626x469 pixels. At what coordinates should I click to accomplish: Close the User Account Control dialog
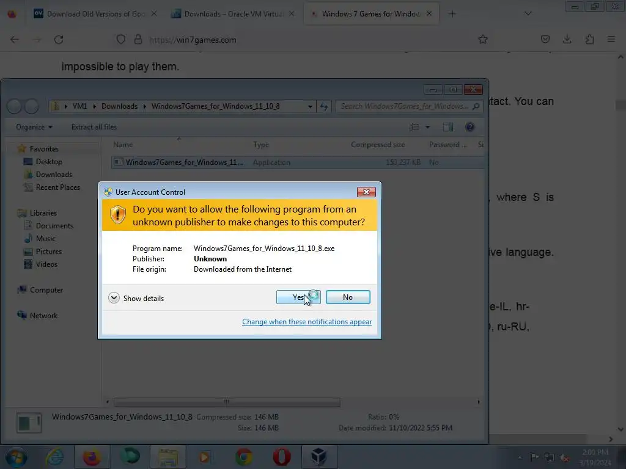tap(366, 192)
